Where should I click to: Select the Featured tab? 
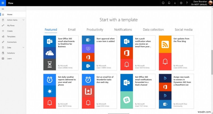(x=51, y=30)
